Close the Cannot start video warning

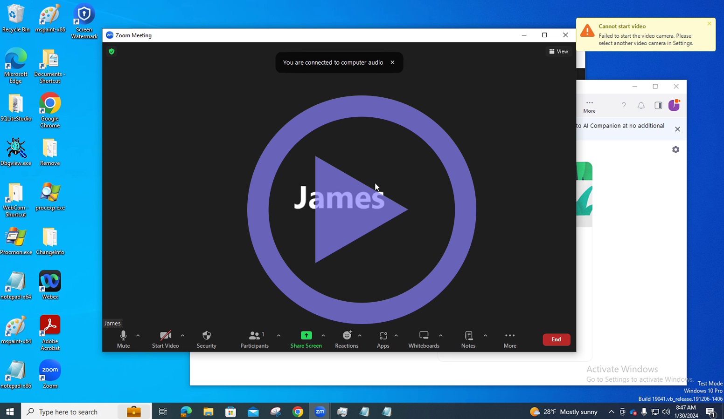click(709, 24)
